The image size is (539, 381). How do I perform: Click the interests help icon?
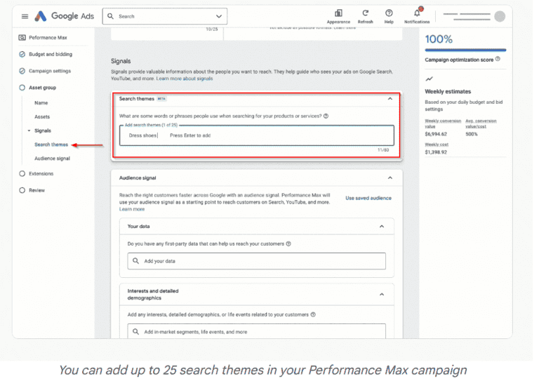click(x=313, y=315)
